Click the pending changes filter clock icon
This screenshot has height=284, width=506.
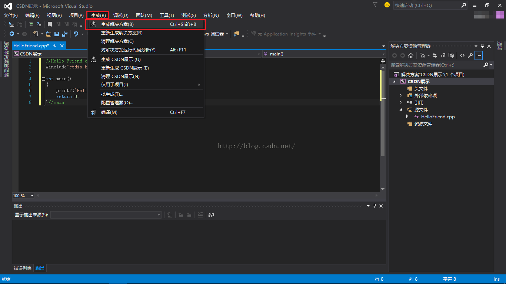tap(422, 55)
